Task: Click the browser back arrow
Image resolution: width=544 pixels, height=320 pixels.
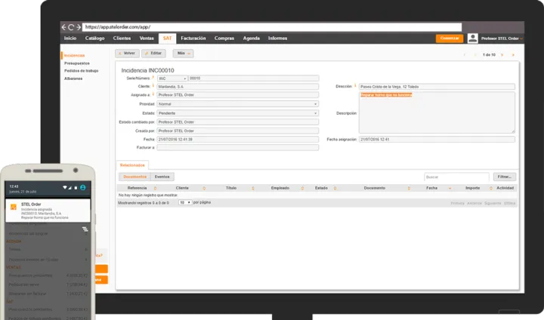Action: 64,27
